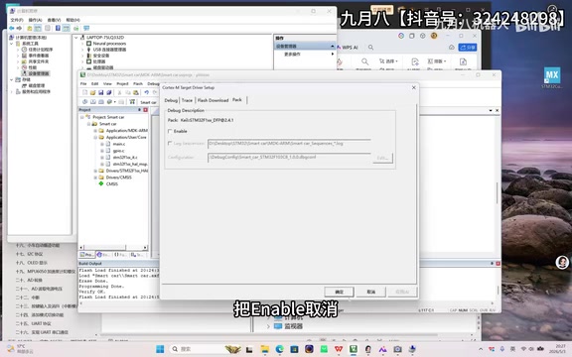Click the Save icon in Keil toolbar
This screenshot has height=357, width=572.
click(100, 92)
